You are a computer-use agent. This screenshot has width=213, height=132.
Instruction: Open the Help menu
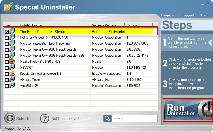point(205,15)
